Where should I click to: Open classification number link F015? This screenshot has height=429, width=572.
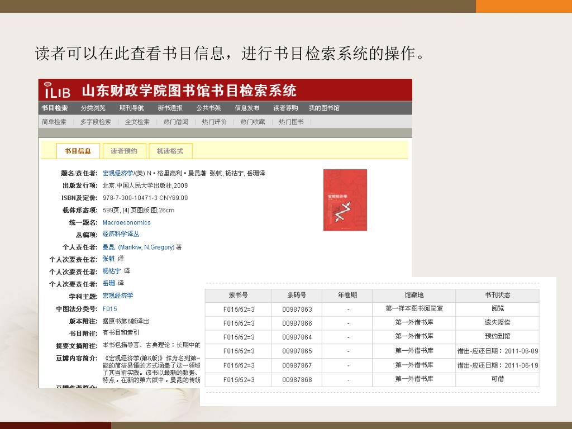click(x=110, y=309)
